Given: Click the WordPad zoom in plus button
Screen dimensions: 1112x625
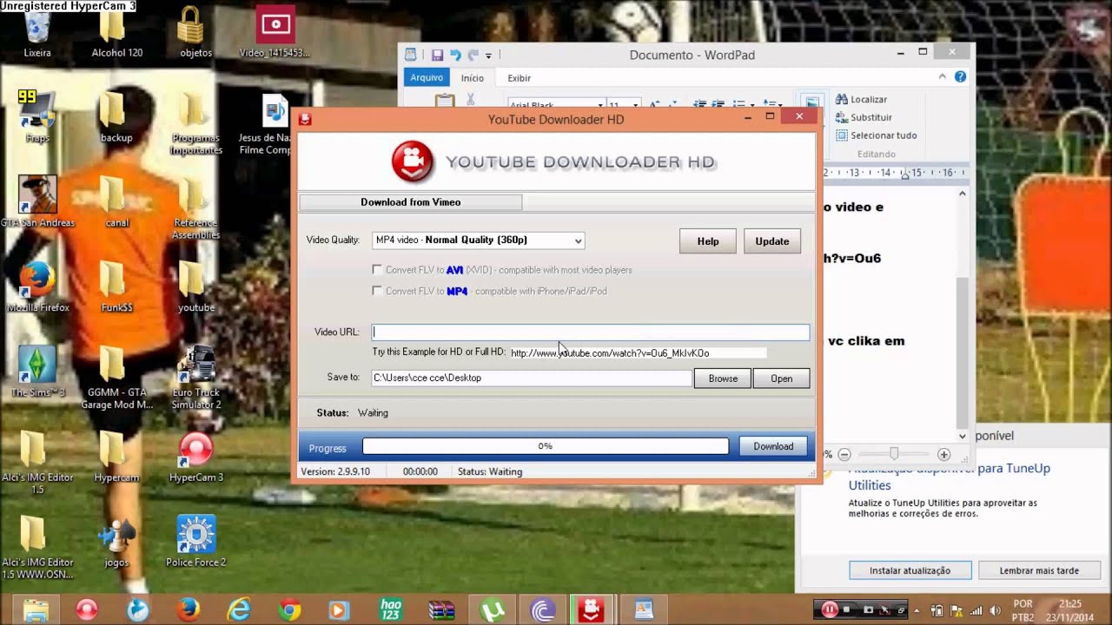Looking at the screenshot, I should coord(944,454).
